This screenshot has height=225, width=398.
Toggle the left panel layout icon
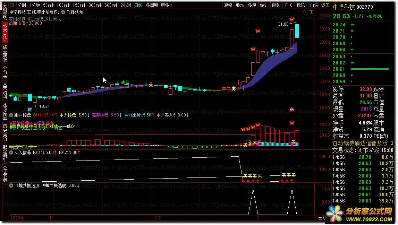pos(12,5)
